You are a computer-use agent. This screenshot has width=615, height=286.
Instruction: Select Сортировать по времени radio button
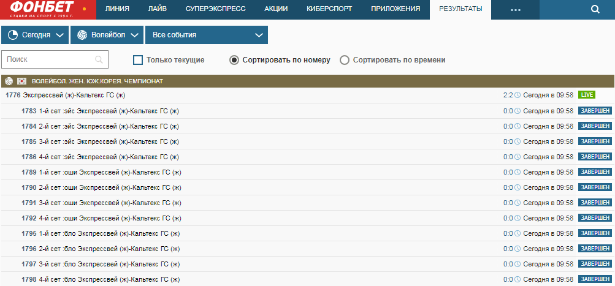point(345,60)
